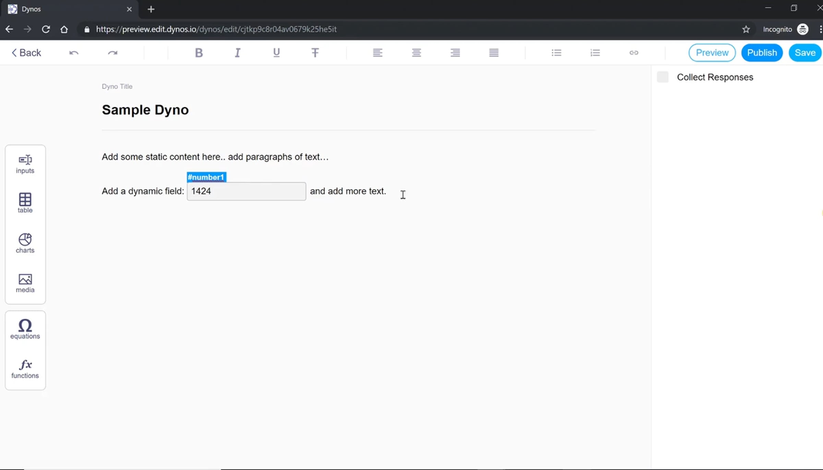This screenshot has width=823, height=470.
Task: Select the media sidebar icon
Action: 25,283
